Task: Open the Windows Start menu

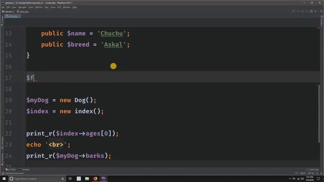Action: [x=4, y=178]
